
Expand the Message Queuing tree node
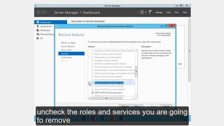pyautogui.click(x=89, y=57)
